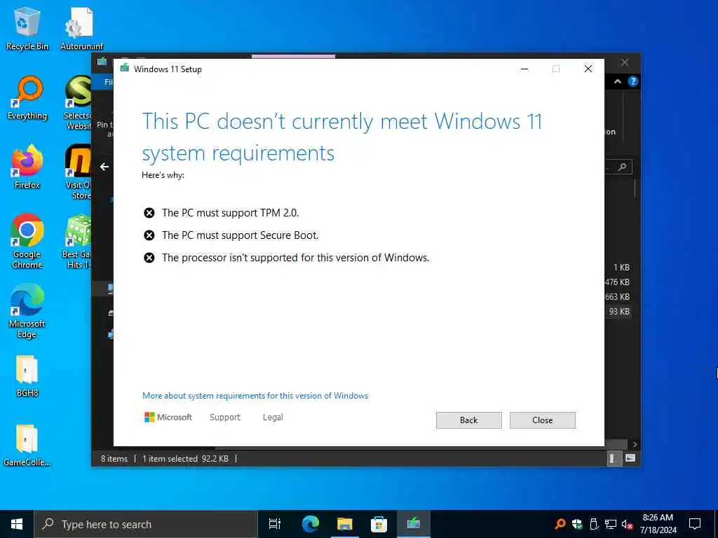Viewport: 718px width, 538px height.
Task: Open the Legal link in Setup
Action: [x=273, y=418]
